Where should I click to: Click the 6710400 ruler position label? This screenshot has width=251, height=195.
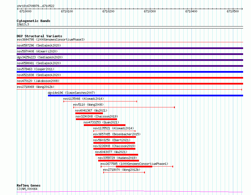pyautogui.click(x=191, y=11)
